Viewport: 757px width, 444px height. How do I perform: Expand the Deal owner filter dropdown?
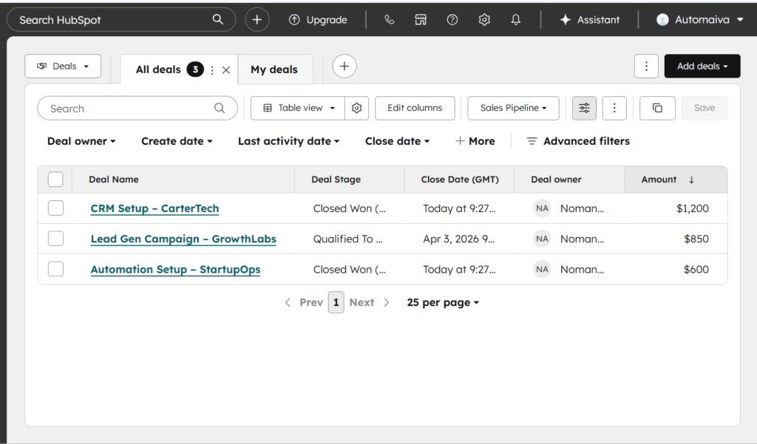click(81, 140)
